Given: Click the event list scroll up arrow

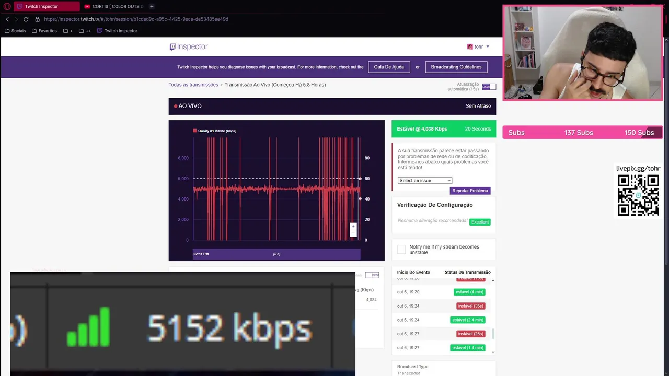Looking at the screenshot, I should [493, 281].
